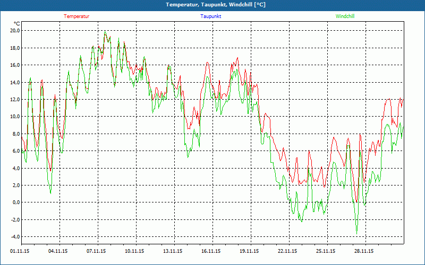
Task: Click the red Temperatur legend label
Action: (76, 16)
